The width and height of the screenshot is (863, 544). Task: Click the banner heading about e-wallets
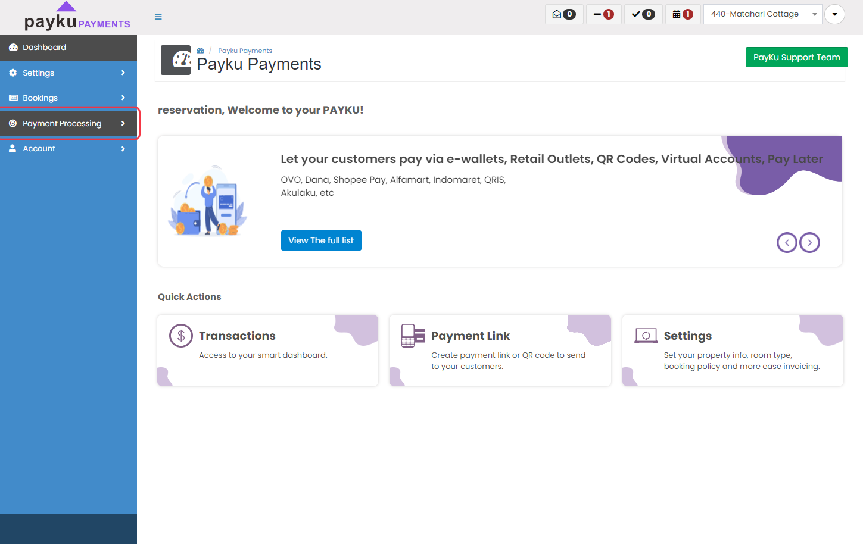pos(552,159)
